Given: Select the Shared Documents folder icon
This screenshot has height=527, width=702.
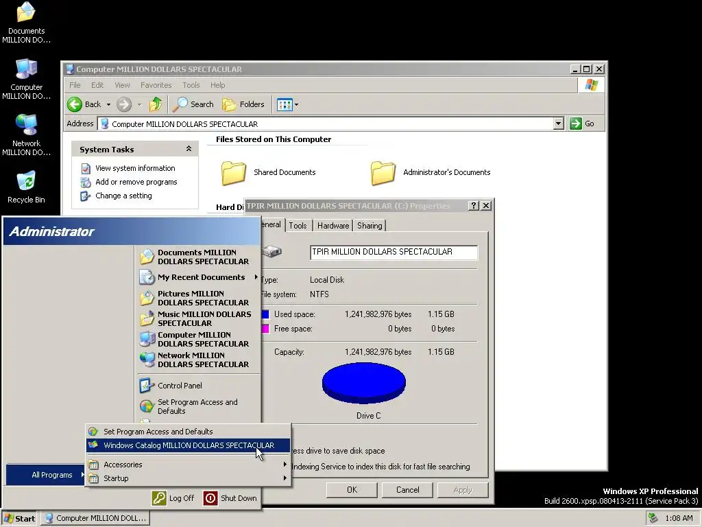Looking at the screenshot, I should [x=234, y=173].
